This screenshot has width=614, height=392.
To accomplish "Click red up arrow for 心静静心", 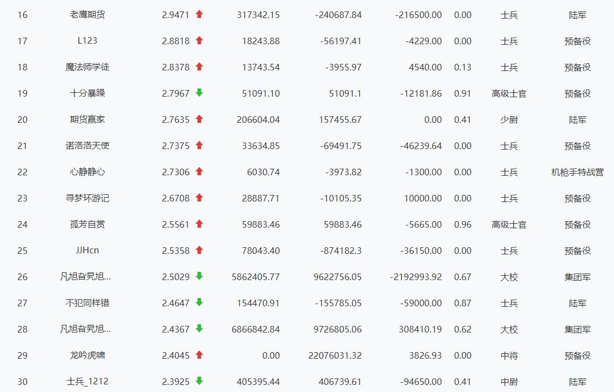I will 199,172.
